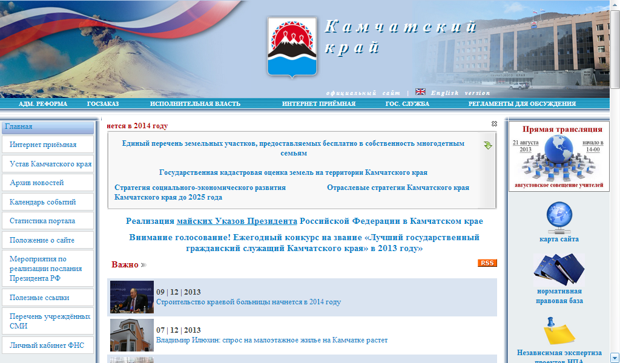This screenshot has width=620, height=363.
Task: Open the ГОСЗАКАЗ menu item
Action: coord(103,104)
